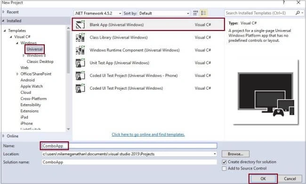Expand the Windows 8 tree node
This screenshot has height=184, width=306.
pos(24,55)
